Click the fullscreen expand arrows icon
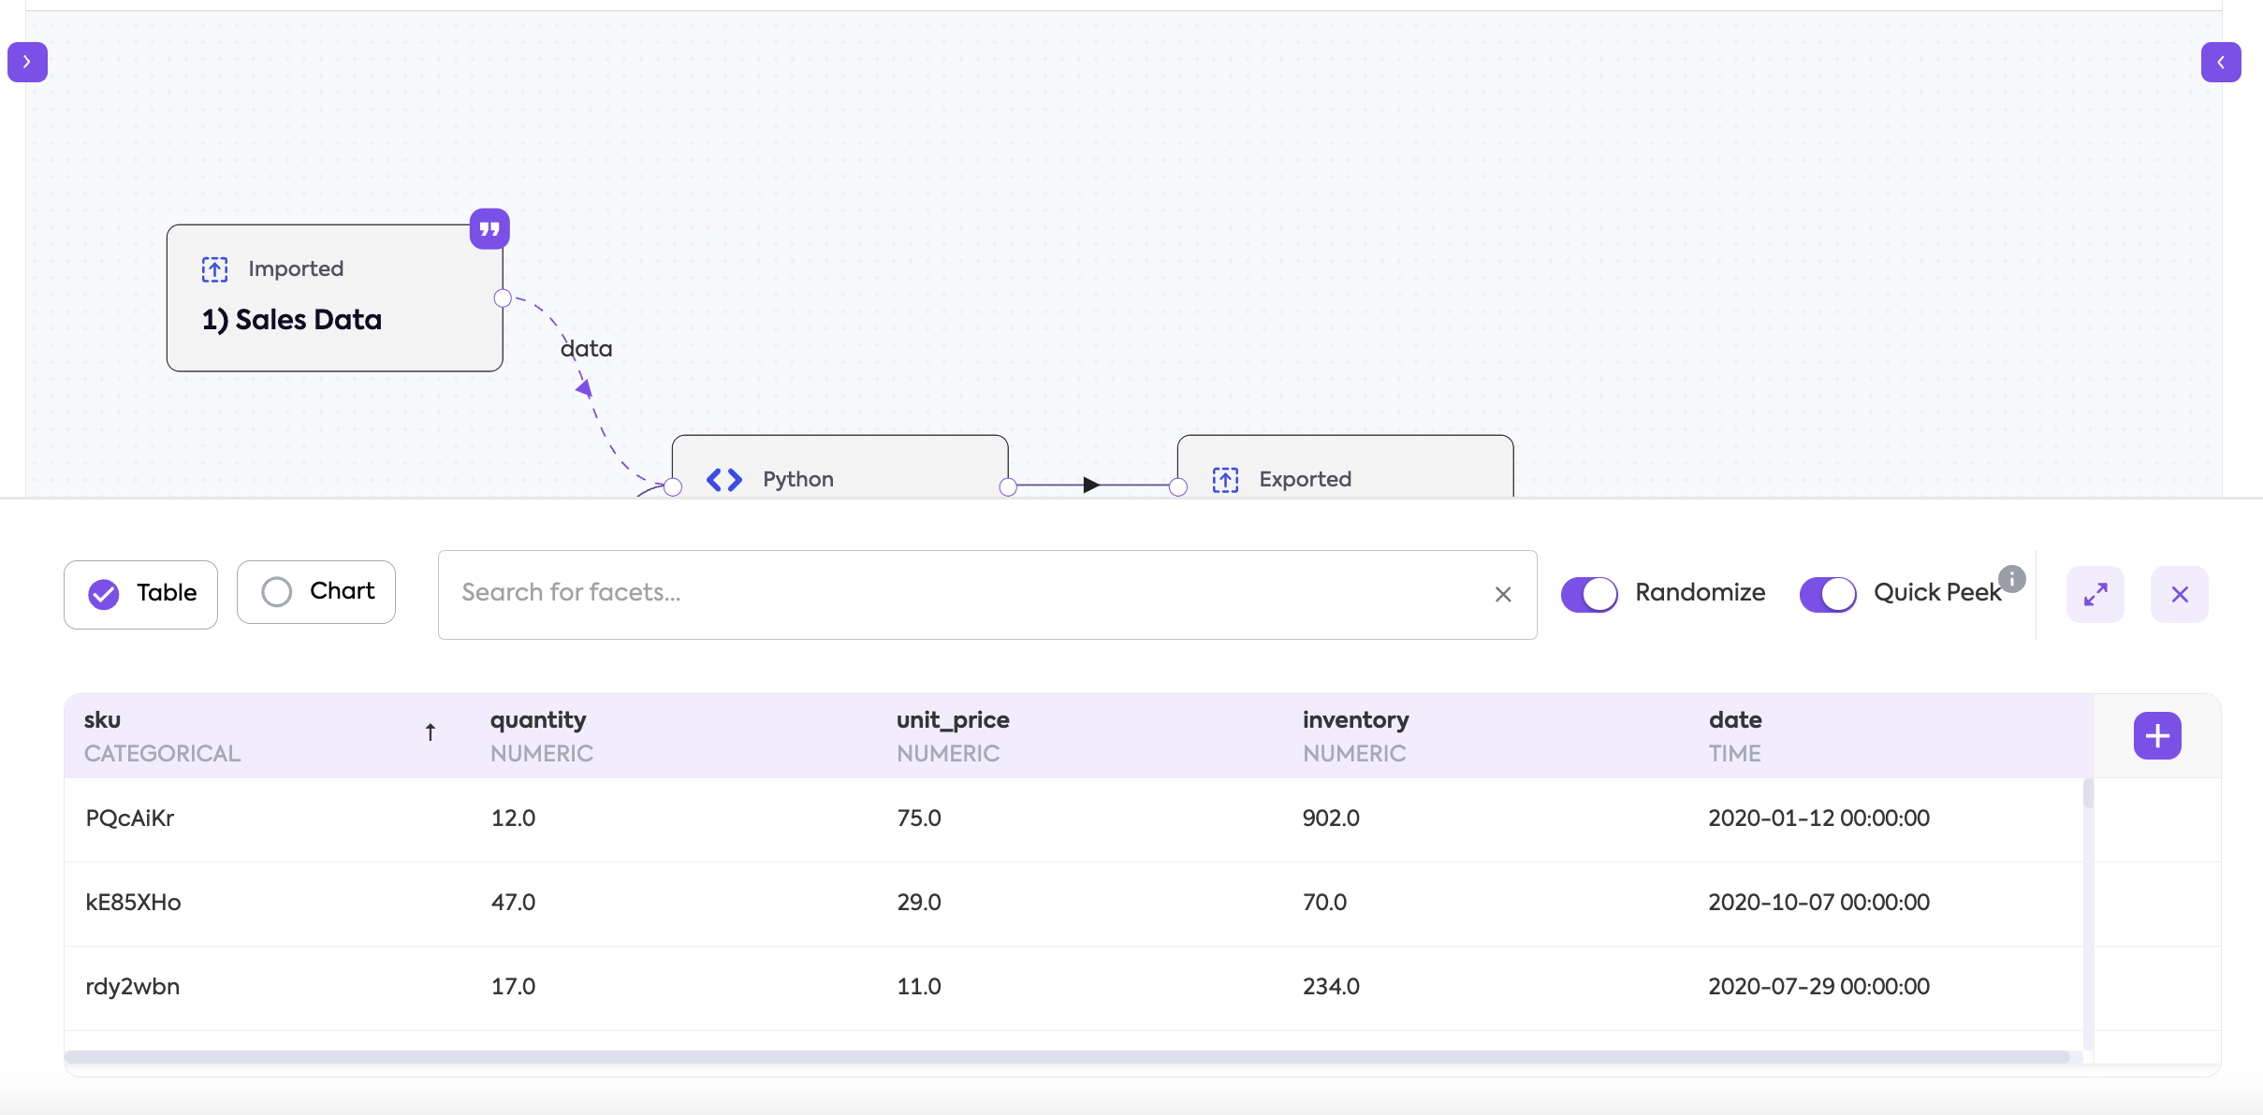 pyautogui.click(x=2095, y=594)
